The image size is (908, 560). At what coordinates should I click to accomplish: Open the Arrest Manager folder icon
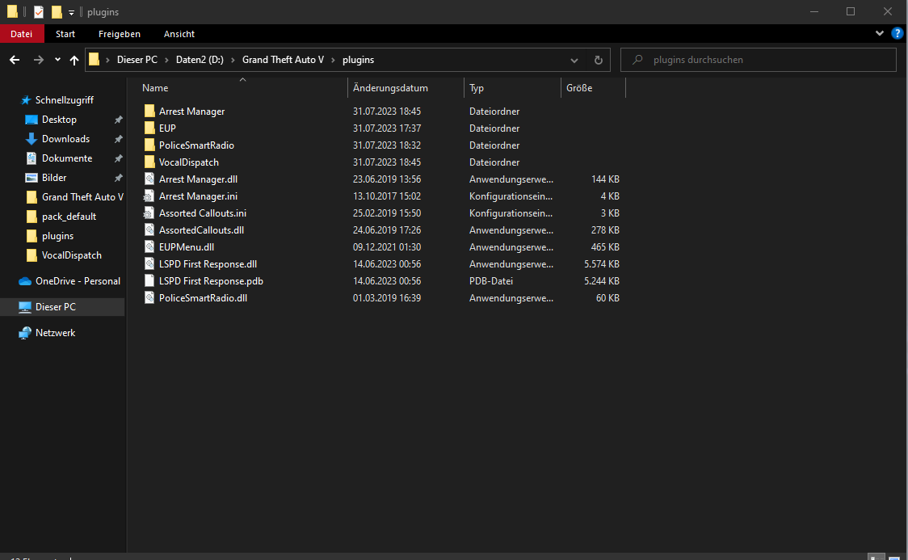[149, 112]
